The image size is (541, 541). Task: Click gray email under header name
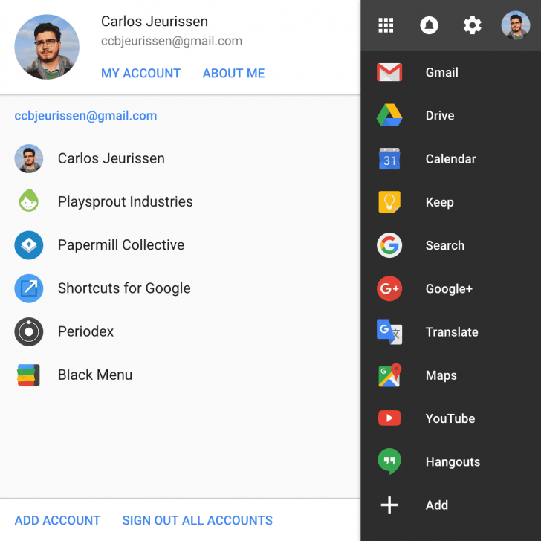click(172, 41)
